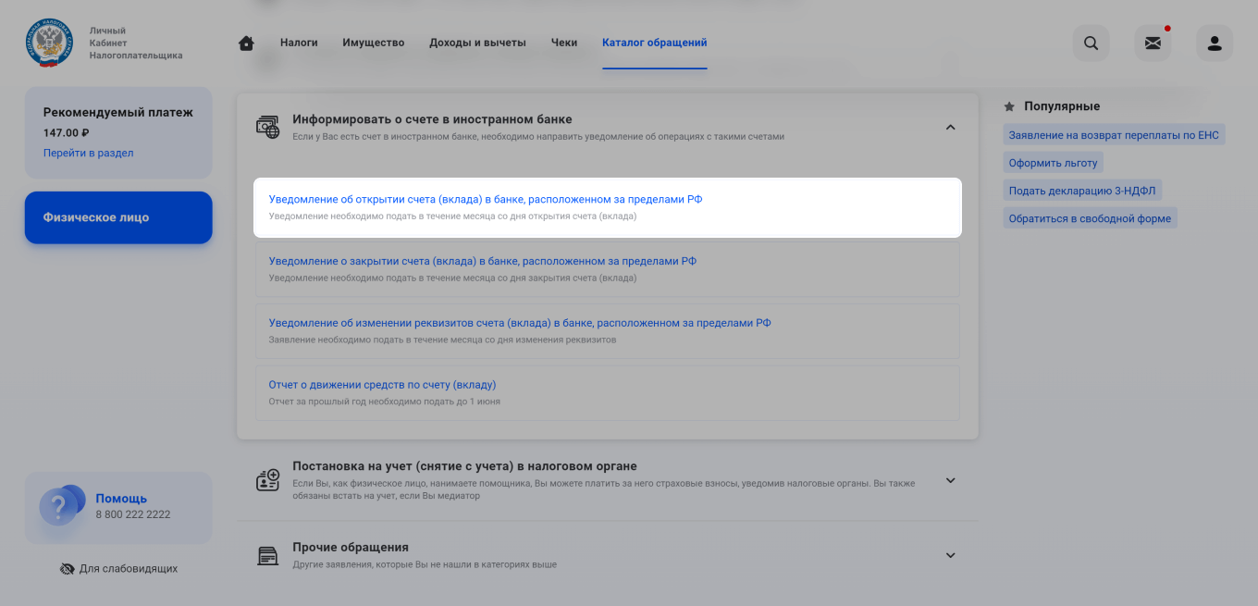This screenshot has width=1258, height=606.
Task: Collapse the foreign bank account section
Action: pyautogui.click(x=950, y=128)
